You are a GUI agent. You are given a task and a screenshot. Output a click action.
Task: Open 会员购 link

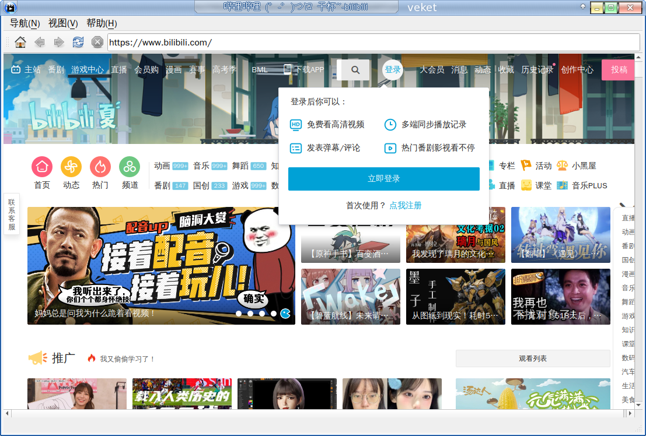click(146, 69)
